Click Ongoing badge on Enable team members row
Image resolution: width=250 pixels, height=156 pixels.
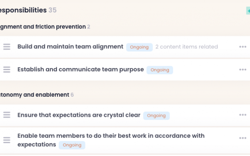[72, 145]
